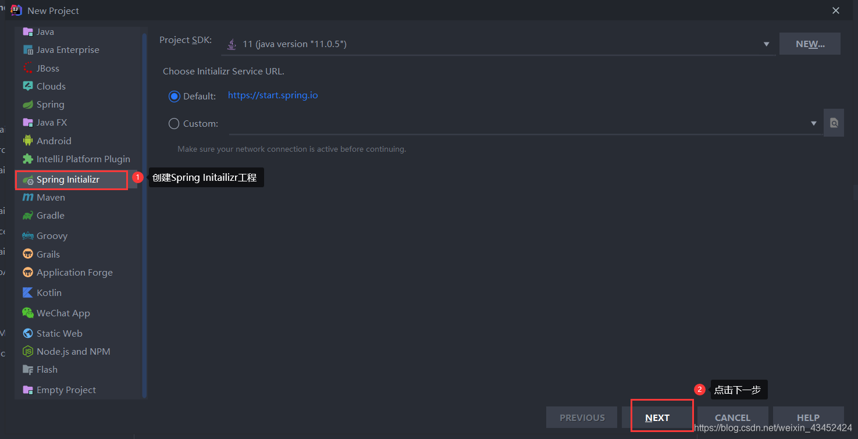Viewport: 858px width, 439px height.
Task: Click the Java cup icon in SDK field
Action: (x=232, y=44)
